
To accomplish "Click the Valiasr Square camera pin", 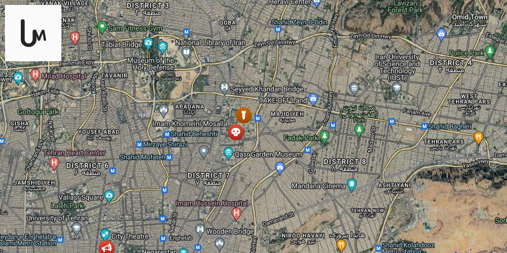I will coord(109,196).
